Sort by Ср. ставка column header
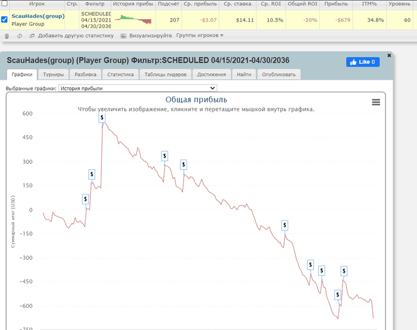This screenshot has width=417, height=330. (238, 4)
